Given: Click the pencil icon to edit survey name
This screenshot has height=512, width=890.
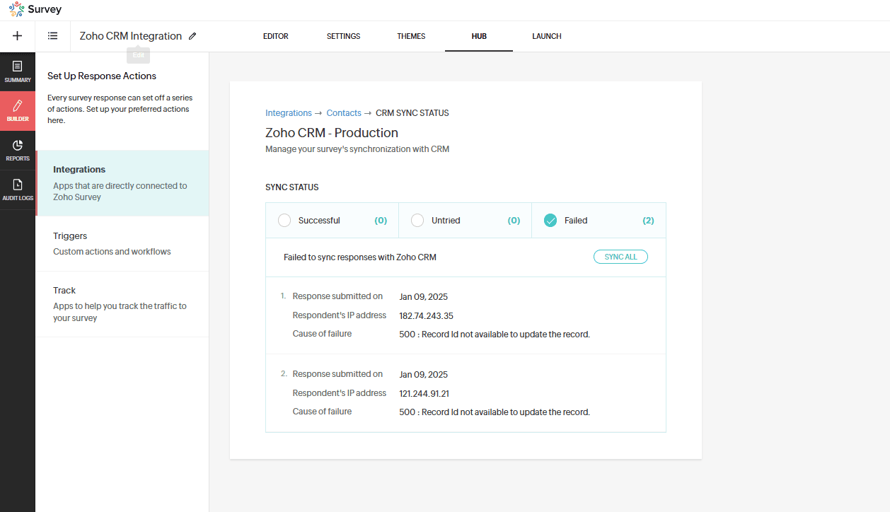Looking at the screenshot, I should tap(192, 36).
